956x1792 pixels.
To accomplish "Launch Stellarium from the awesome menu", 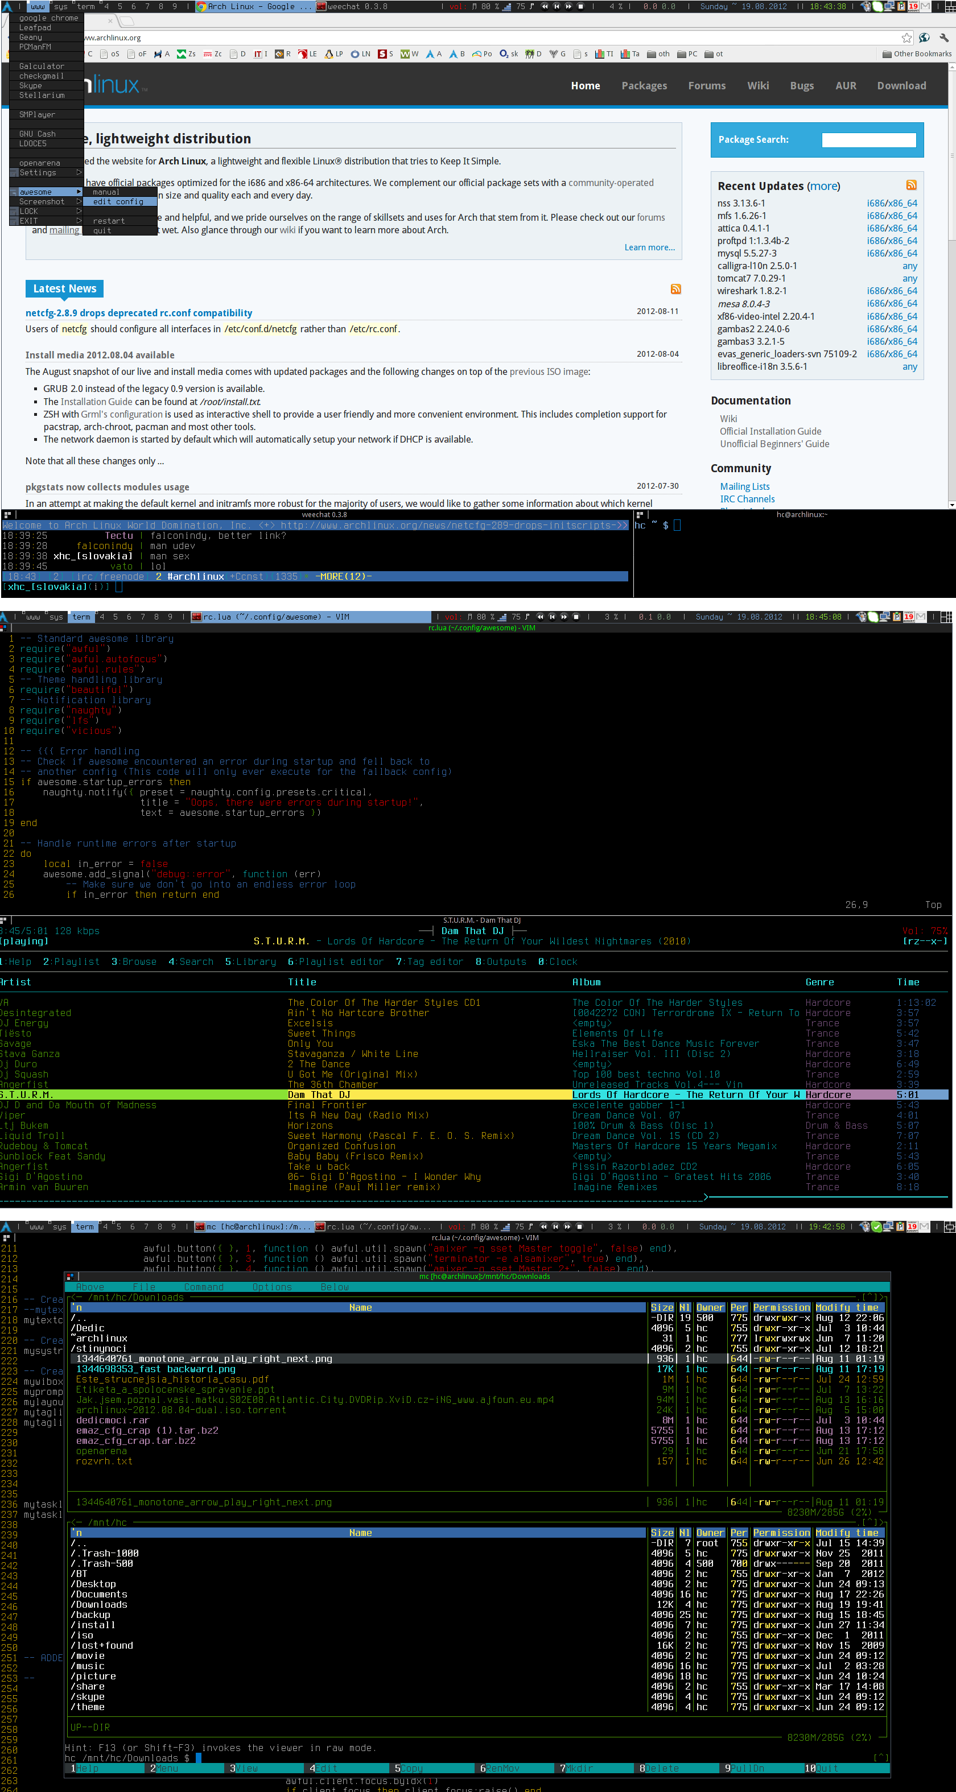I will pos(47,96).
